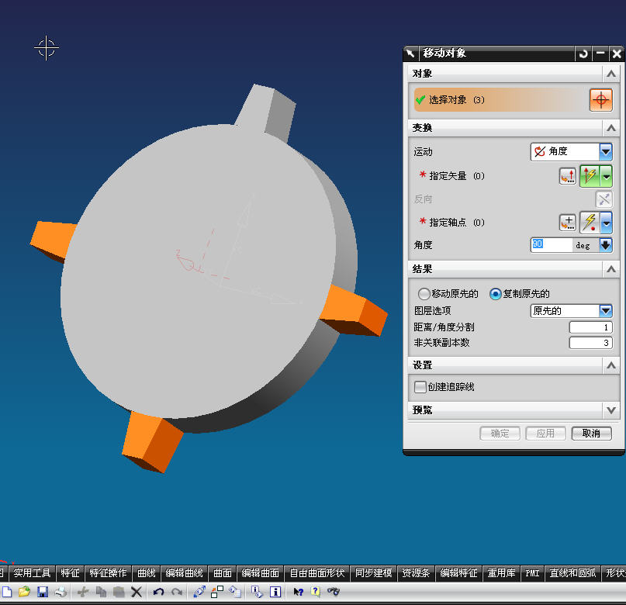Expand the 预览 section
The height and width of the screenshot is (605, 626).
(x=610, y=410)
